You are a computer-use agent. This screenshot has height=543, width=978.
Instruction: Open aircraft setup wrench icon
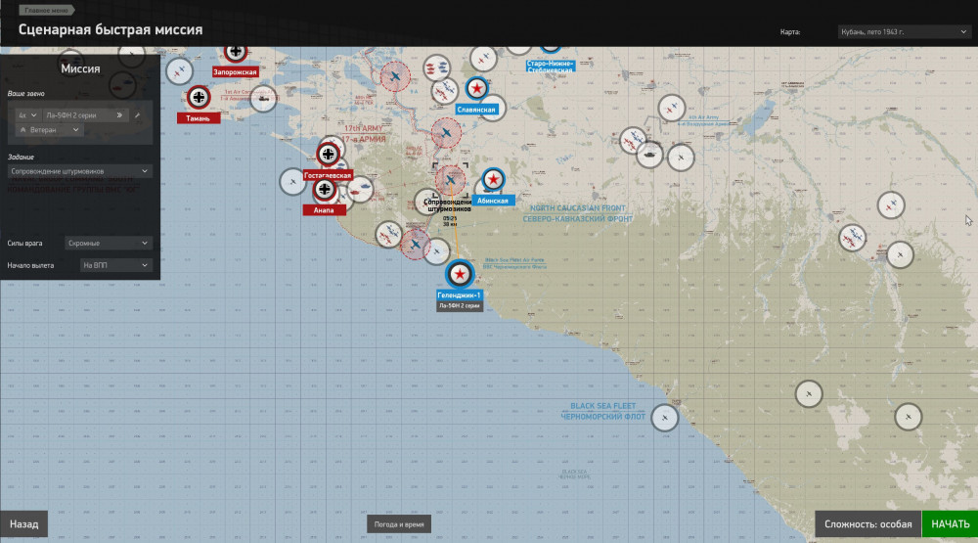click(137, 115)
